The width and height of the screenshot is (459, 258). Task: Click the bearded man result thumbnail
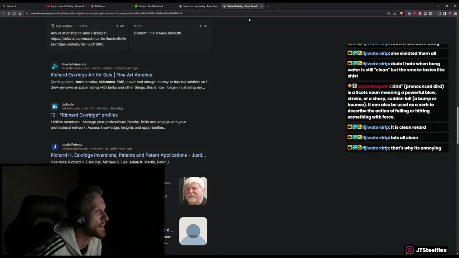click(x=193, y=191)
